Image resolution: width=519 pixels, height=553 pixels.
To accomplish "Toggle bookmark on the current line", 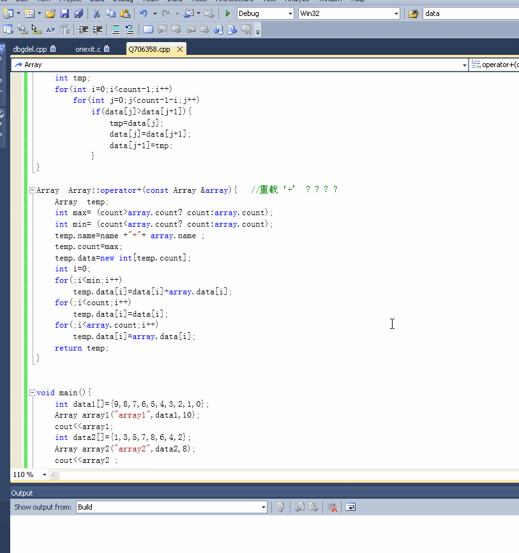I will [148, 29].
